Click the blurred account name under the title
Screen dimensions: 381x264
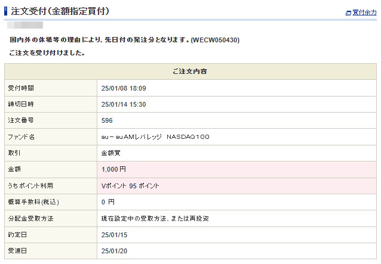click(x=25, y=26)
